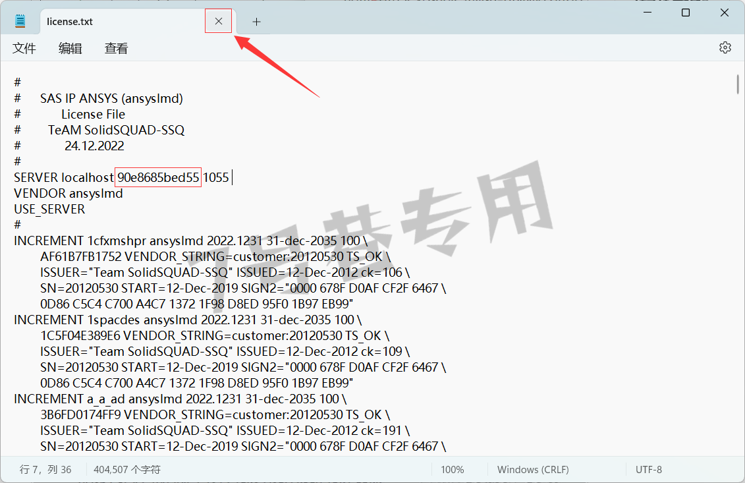Click the 行 7, 列 36 position indicator
The width and height of the screenshot is (745, 483).
[x=45, y=470]
